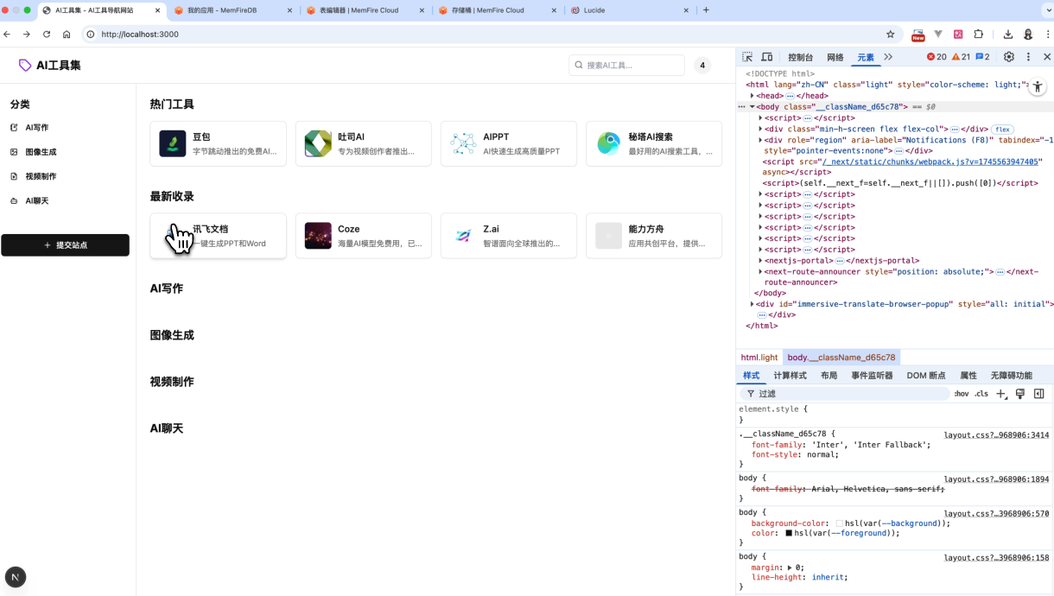
Task: Focus the 搜索AI工具 search field
Action: 632,66
